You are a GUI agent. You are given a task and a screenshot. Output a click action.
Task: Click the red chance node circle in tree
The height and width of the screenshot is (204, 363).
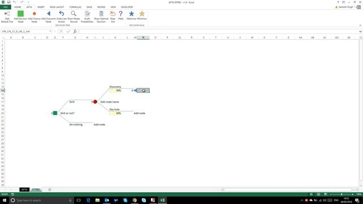[95, 102]
